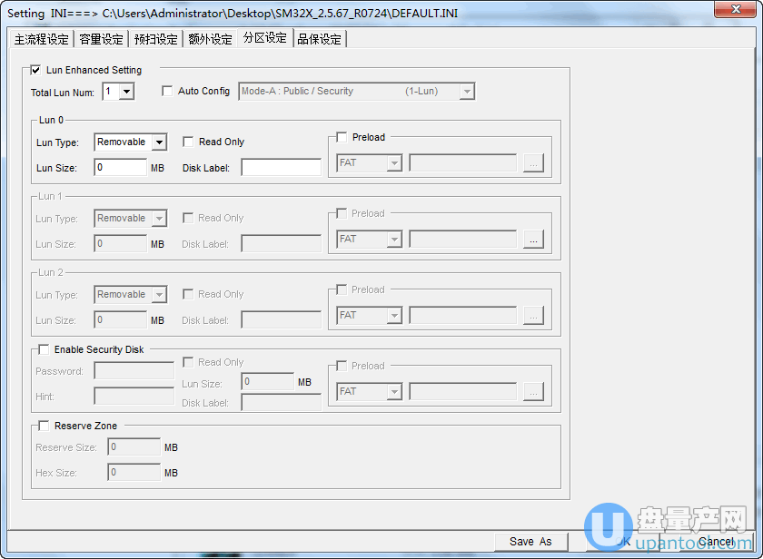Enable the Auto Config checkbox
This screenshot has width=763, height=559.
click(x=167, y=91)
